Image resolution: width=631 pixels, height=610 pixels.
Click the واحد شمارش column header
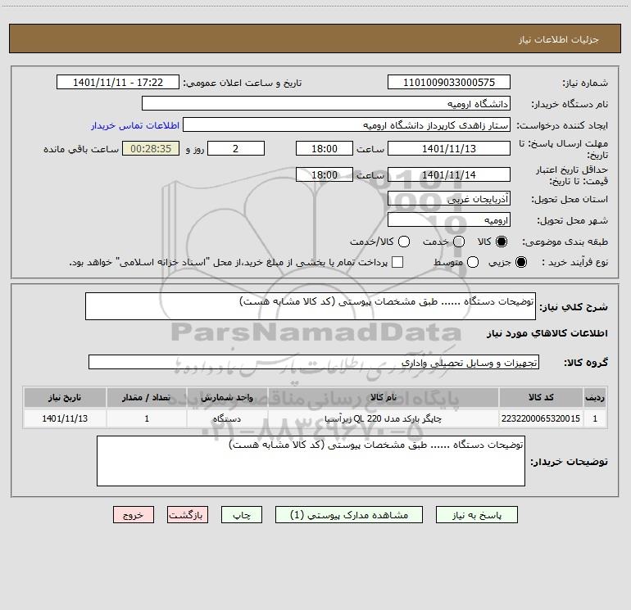227,397
